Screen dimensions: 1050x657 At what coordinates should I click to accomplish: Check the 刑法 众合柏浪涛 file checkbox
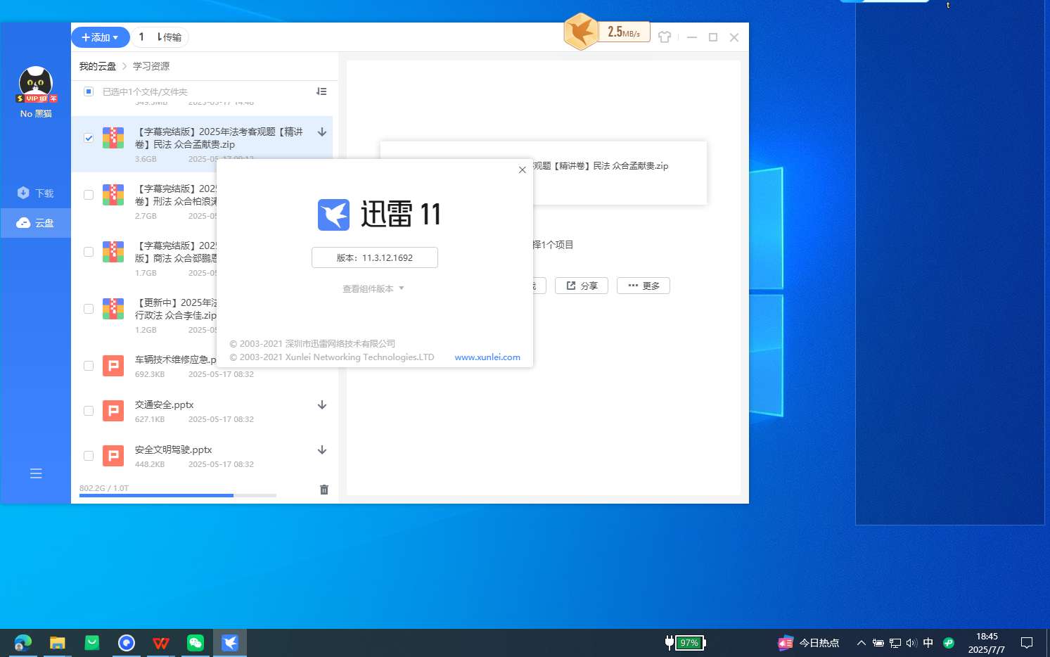point(89,195)
